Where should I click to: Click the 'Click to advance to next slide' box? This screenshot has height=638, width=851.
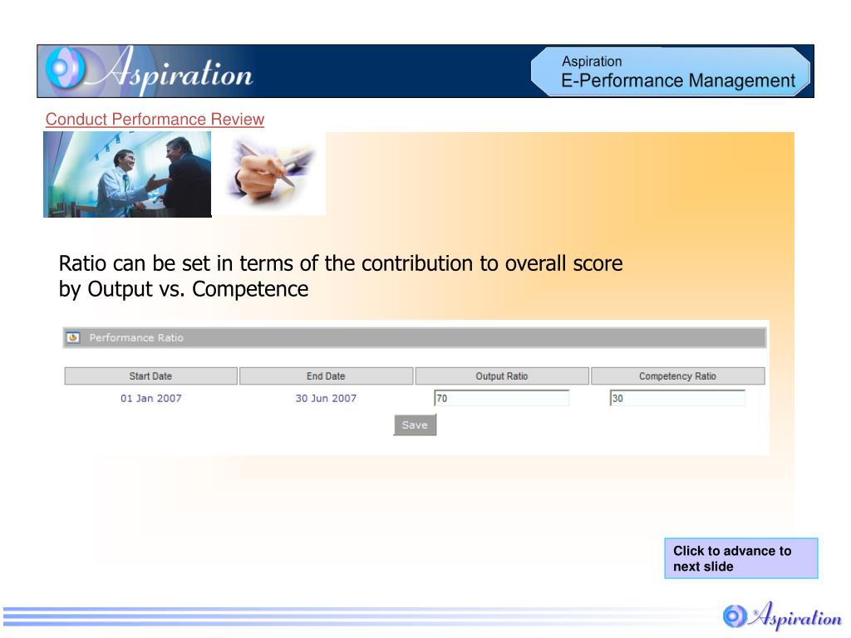coord(740,558)
